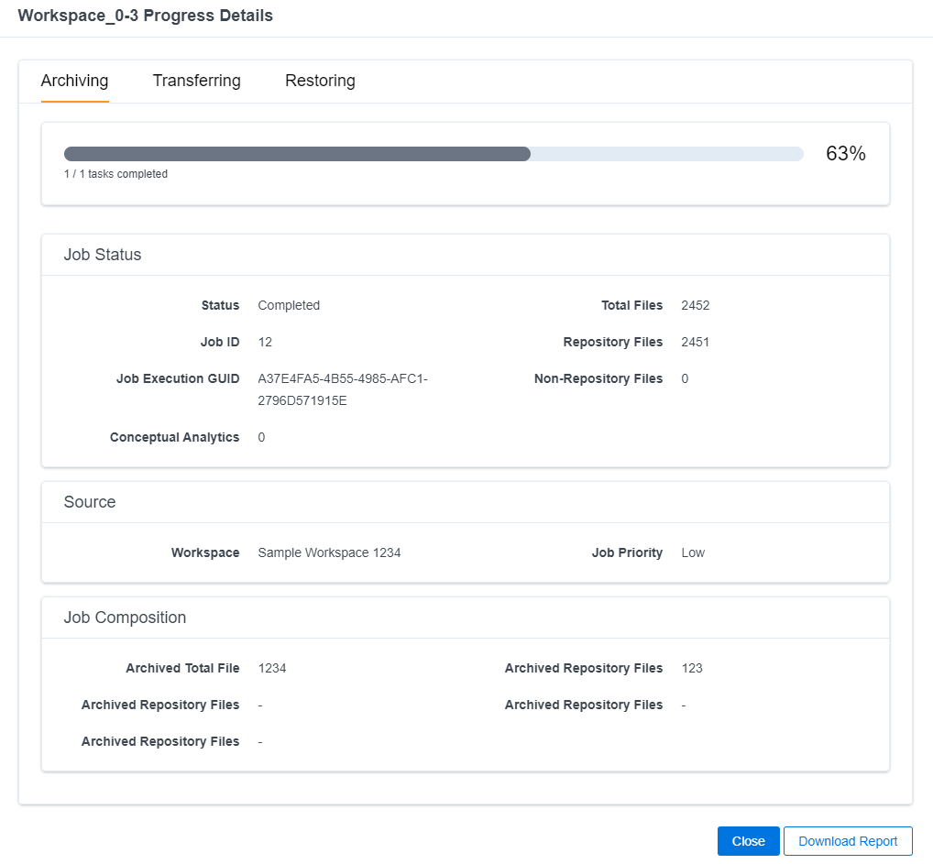
Task: Open the Restoring tab
Action: pyautogui.click(x=320, y=81)
